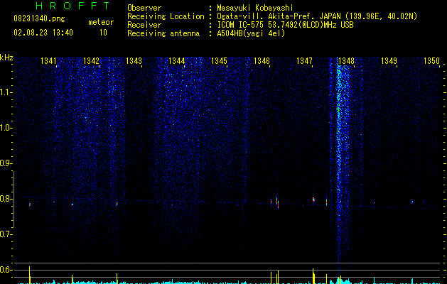The height and width of the screenshot is (284, 447).
Task: Click the 'Observer' field label
Action: pos(144,8)
